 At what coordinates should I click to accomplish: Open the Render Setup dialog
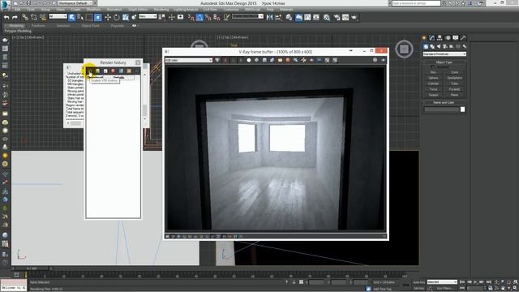[337, 17]
